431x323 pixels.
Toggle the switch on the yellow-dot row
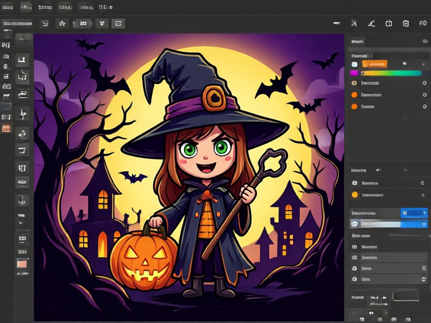[423, 195]
